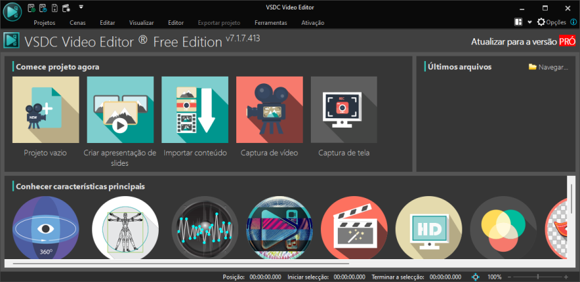Click the blue info icon

573,22
